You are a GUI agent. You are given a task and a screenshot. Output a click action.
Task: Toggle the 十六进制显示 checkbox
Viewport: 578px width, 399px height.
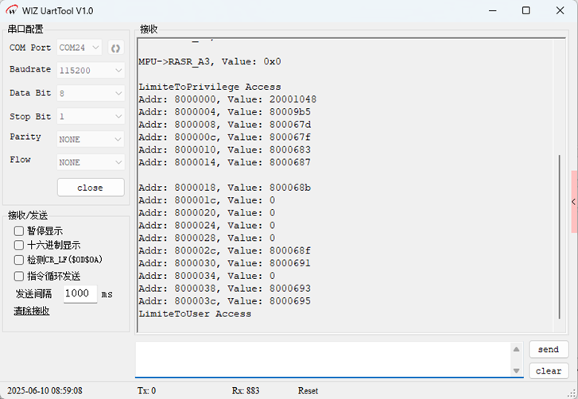coord(19,246)
